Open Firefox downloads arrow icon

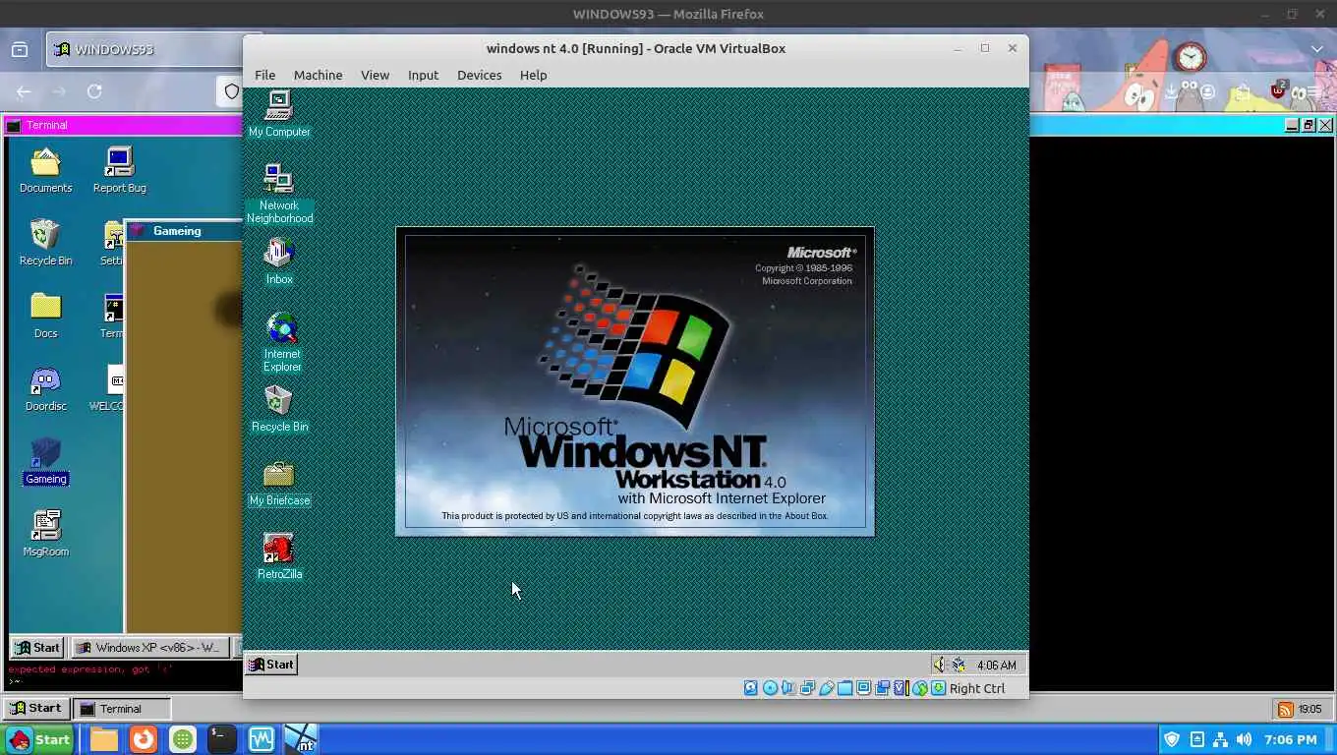pos(1171,91)
